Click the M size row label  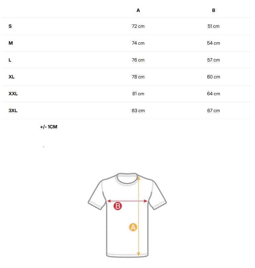click(x=11, y=43)
